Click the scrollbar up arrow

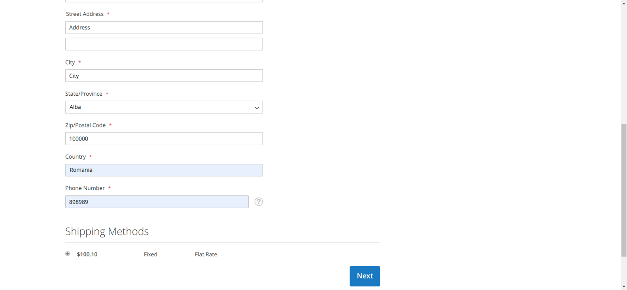(624, 3)
